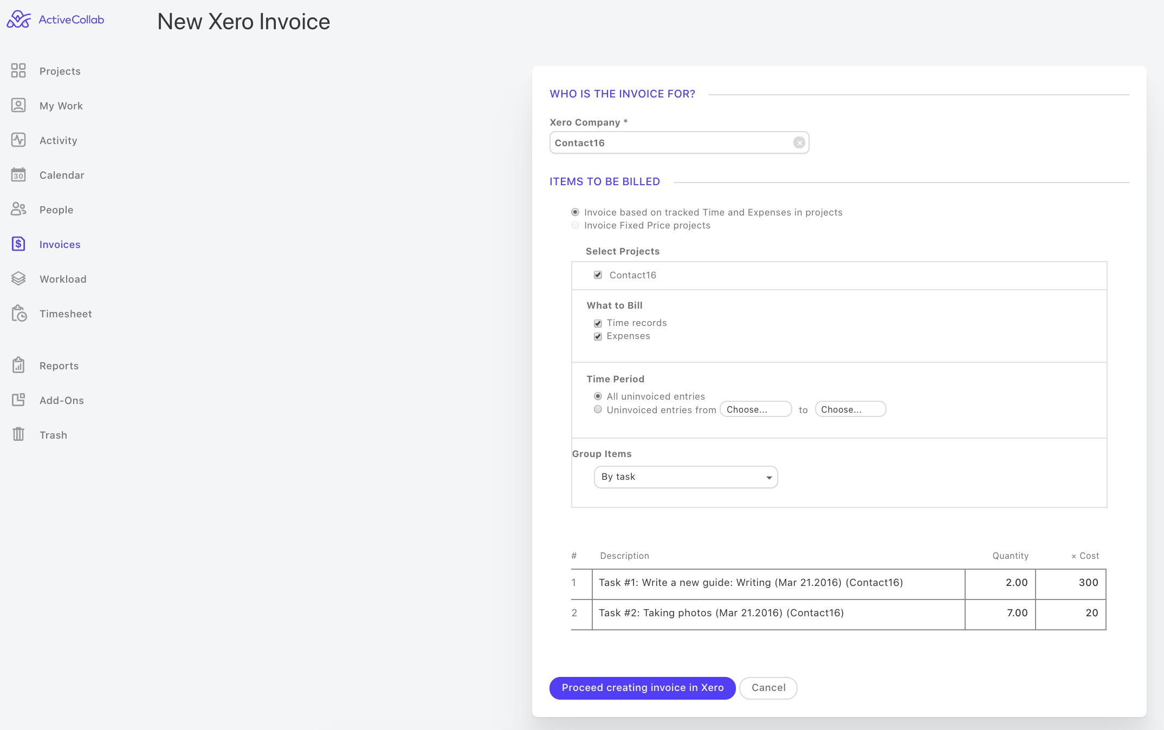Cancel the new Xero invoice

[768, 688]
